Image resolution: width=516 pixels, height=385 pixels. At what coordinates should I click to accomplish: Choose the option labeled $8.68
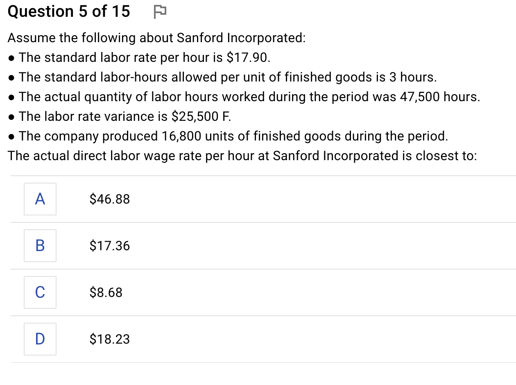point(106,292)
